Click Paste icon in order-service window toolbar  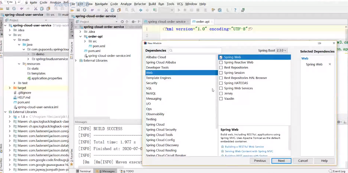pos(119,10)
